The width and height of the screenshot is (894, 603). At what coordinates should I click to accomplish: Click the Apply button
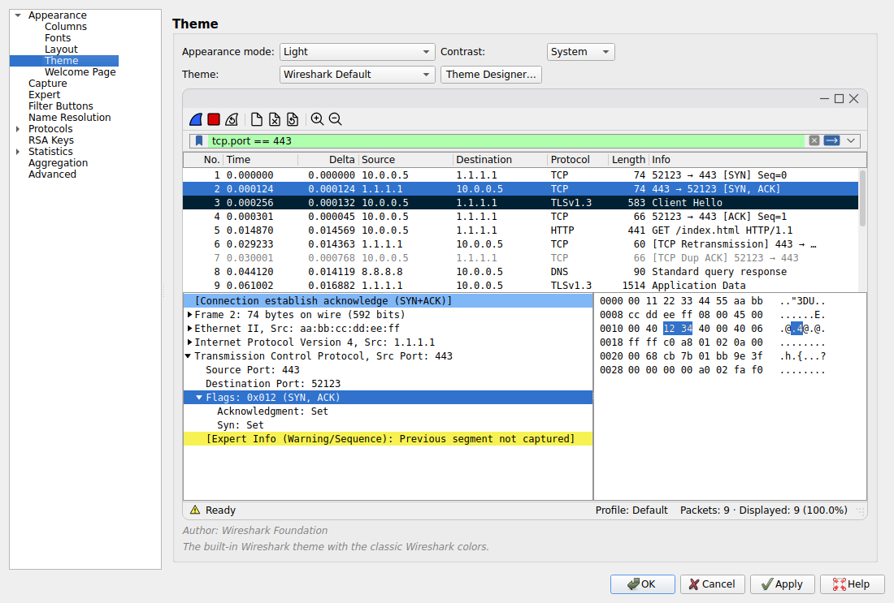point(782,584)
